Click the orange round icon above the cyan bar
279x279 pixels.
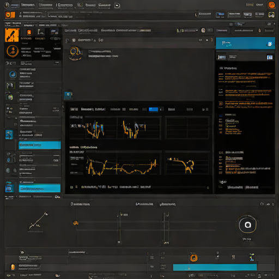(x=193, y=258)
